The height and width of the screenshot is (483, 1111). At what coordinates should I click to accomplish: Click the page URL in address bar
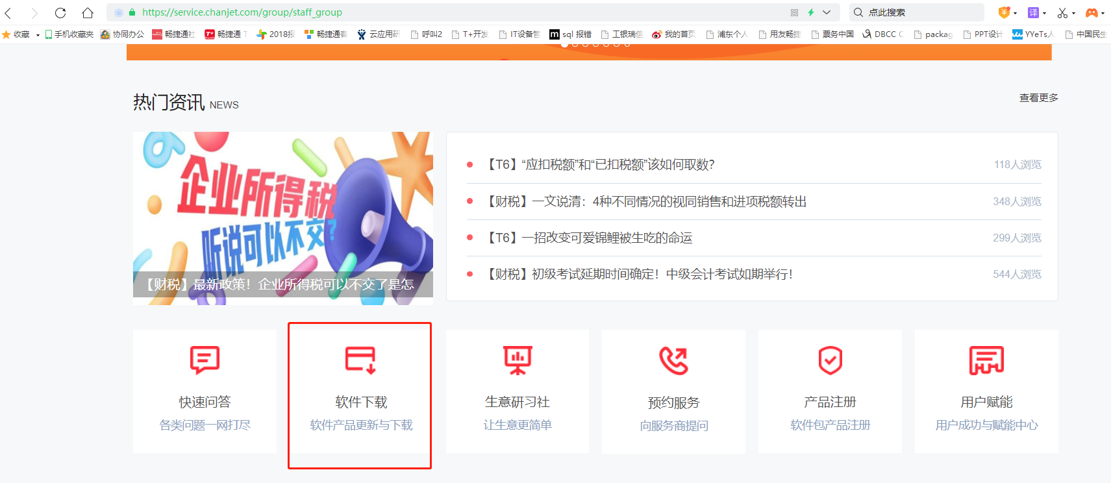click(242, 12)
